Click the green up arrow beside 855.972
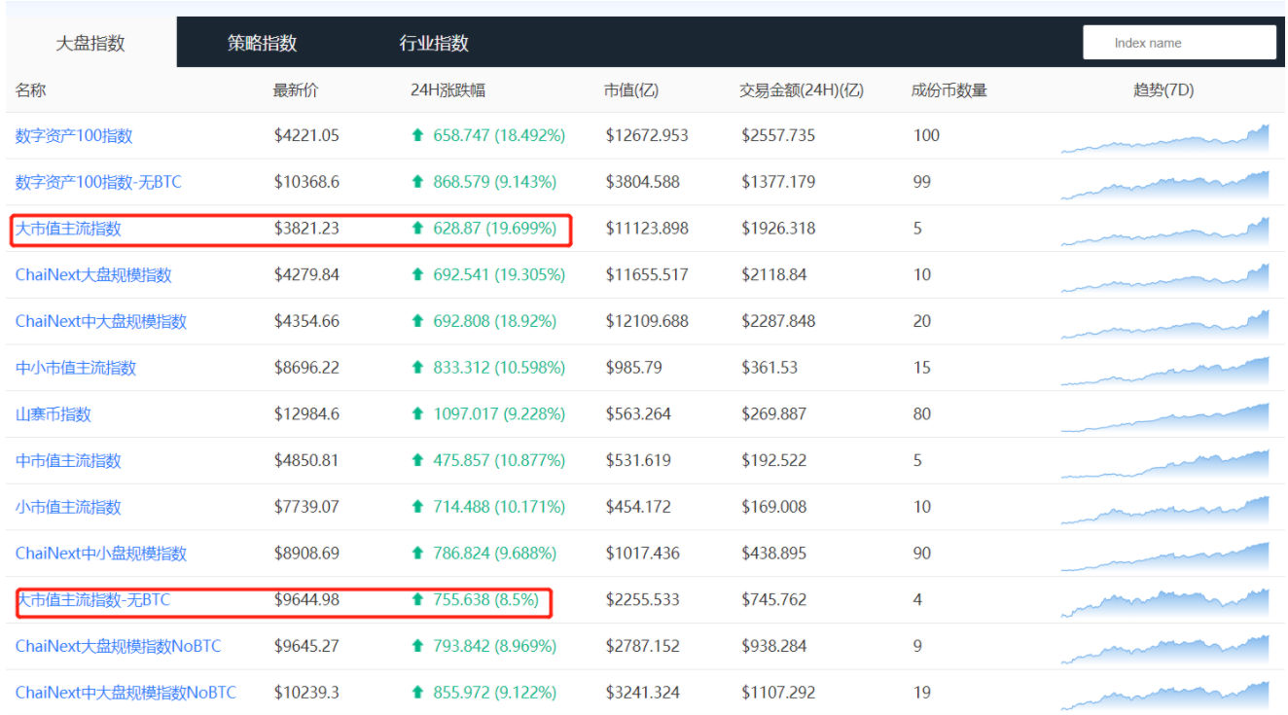This screenshot has height=715, width=1288. (418, 693)
